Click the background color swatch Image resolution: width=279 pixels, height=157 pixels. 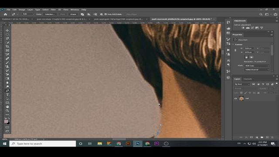tap(9, 123)
